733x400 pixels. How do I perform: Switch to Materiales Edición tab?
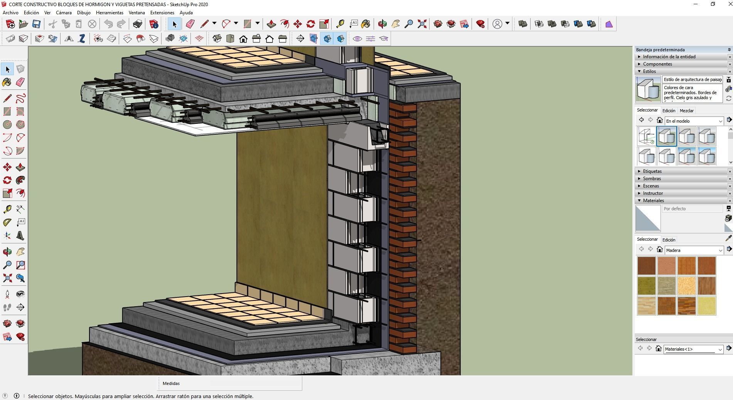pyautogui.click(x=669, y=240)
